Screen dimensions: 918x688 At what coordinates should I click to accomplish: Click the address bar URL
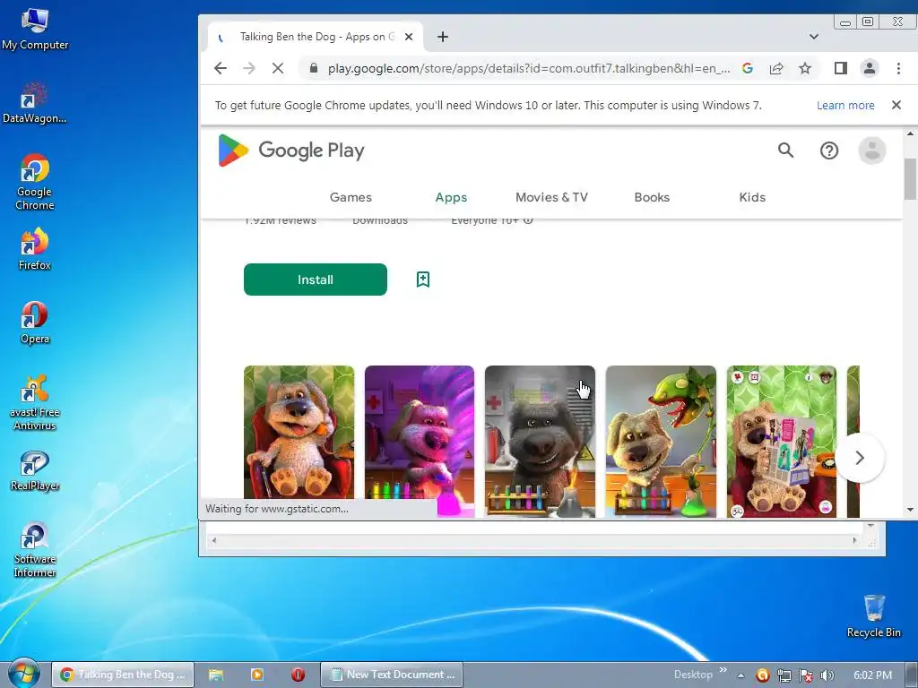point(529,68)
